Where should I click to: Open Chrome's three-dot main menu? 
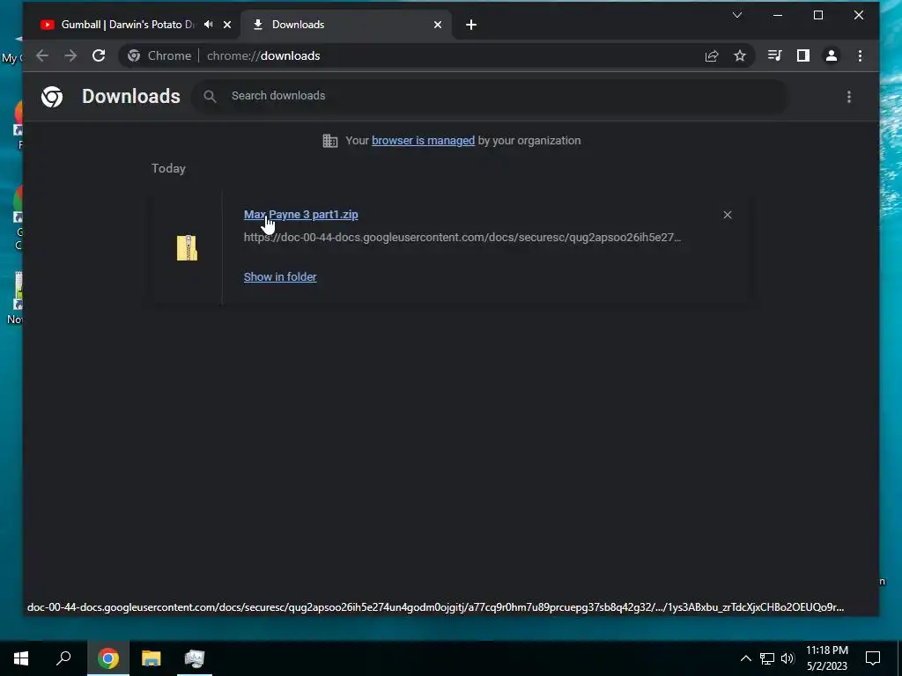pyautogui.click(x=860, y=55)
